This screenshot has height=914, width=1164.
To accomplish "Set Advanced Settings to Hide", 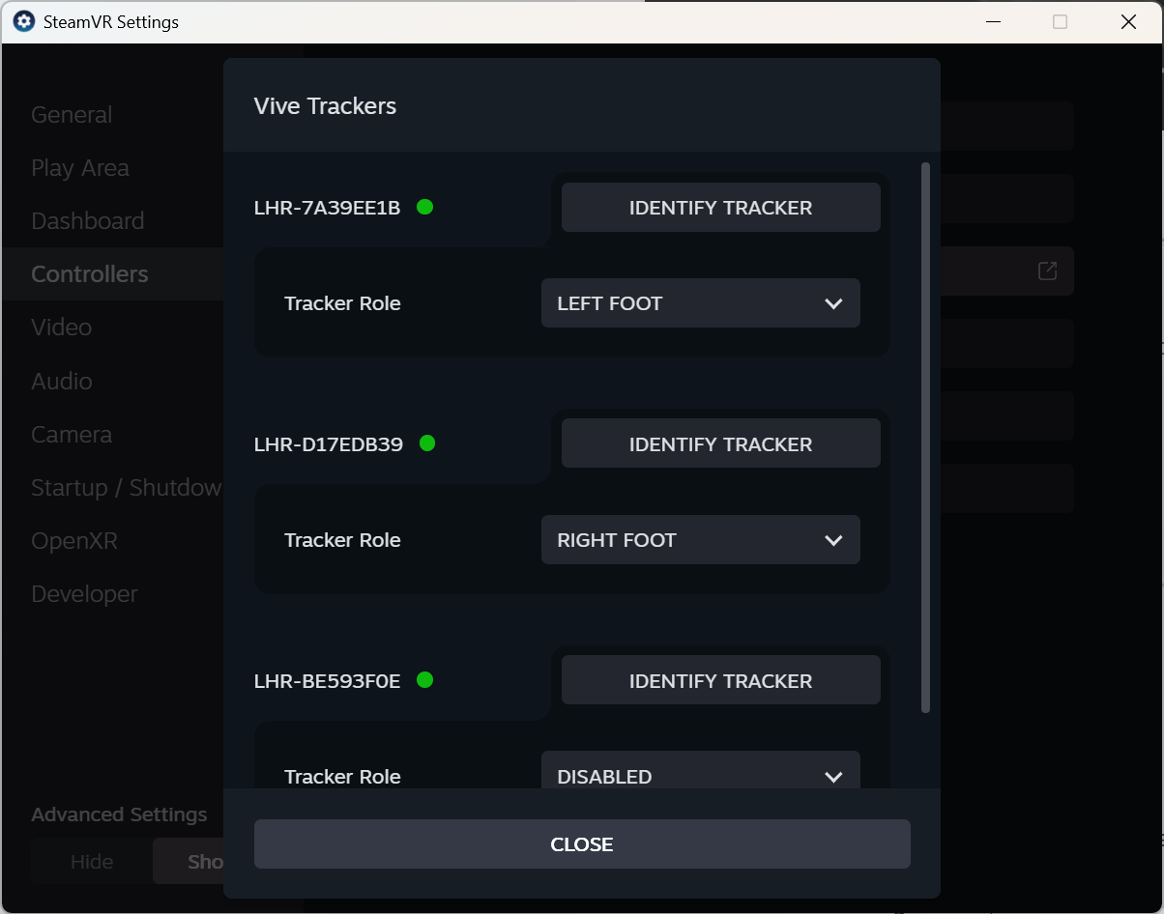I will click(92, 862).
